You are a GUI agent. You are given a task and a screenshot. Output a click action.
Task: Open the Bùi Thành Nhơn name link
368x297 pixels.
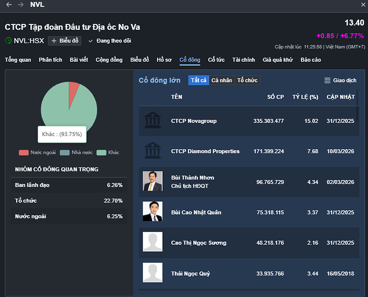[193, 178]
